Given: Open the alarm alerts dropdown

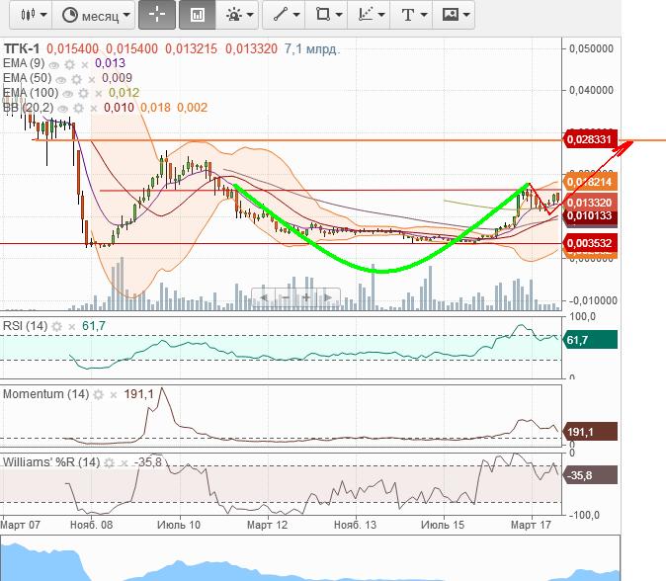Looking at the screenshot, I should click(239, 15).
